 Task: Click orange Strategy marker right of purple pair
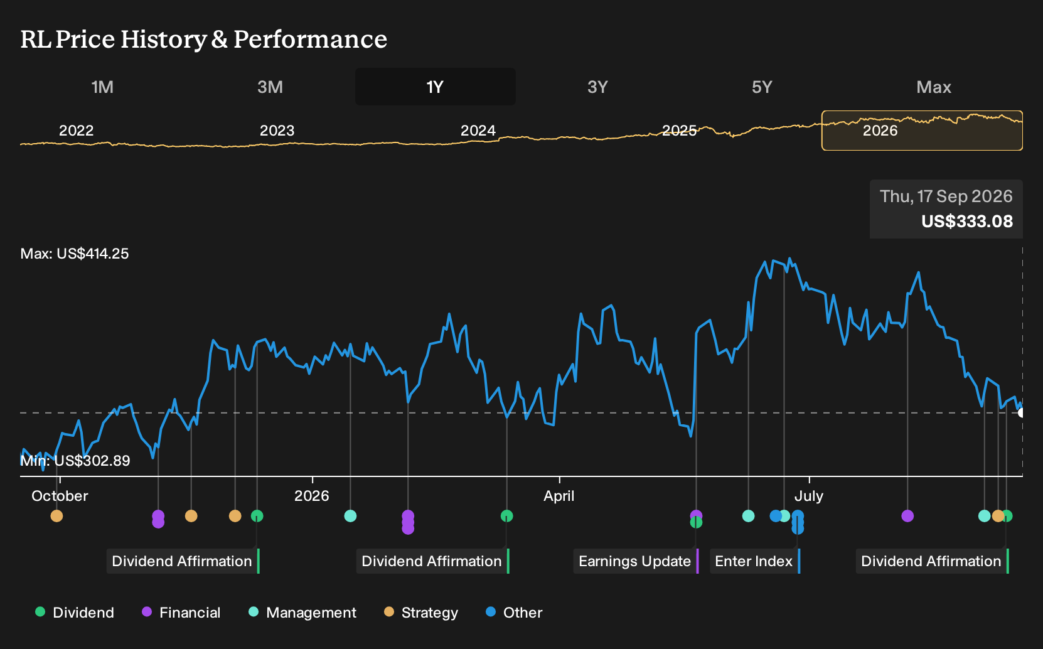(191, 516)
